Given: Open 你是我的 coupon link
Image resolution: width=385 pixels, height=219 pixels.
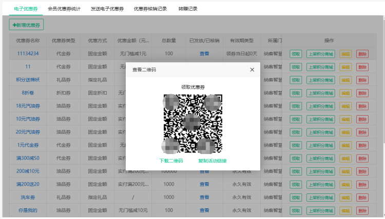Looking at the screenshot, I should pos(28,210).
